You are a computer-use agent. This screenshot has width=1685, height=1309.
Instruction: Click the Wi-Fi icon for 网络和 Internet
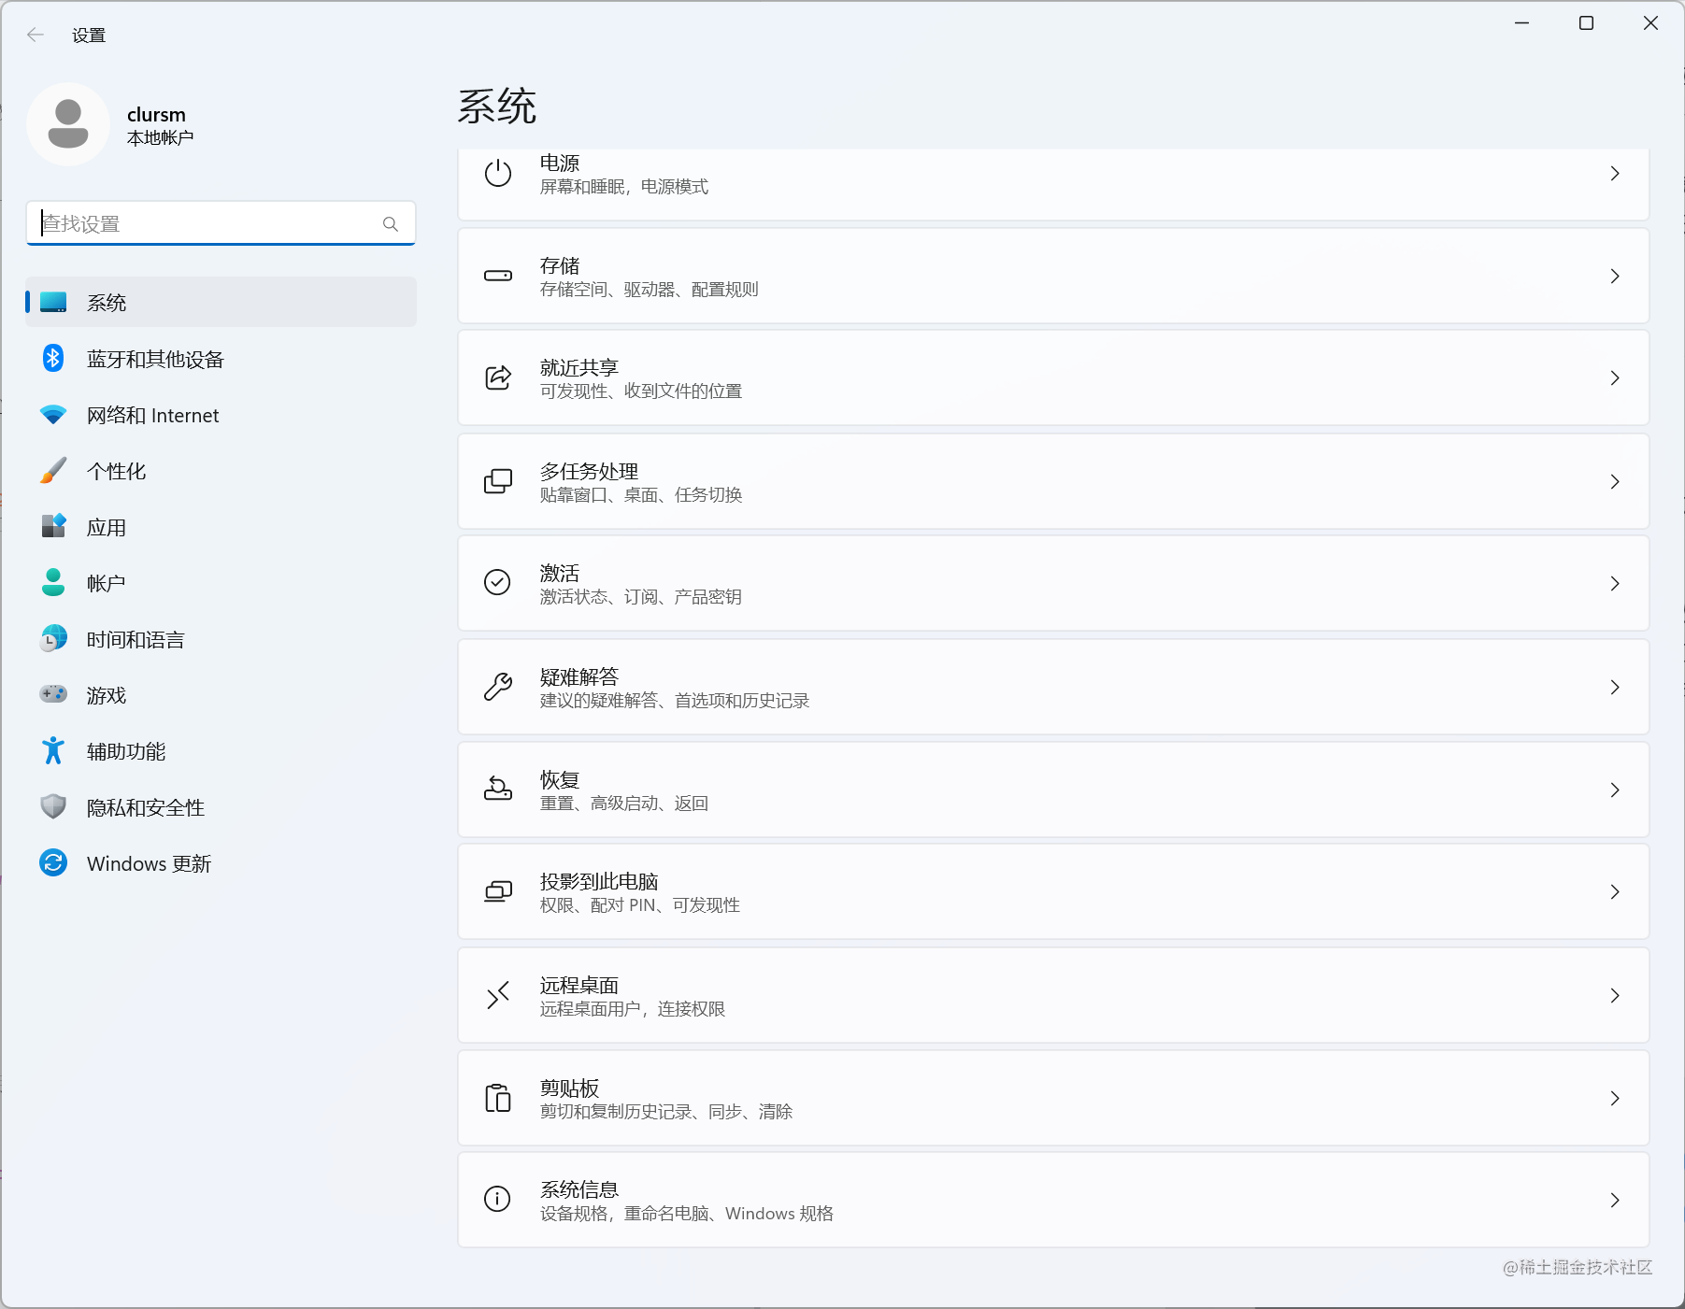click(x=53, y=414)
